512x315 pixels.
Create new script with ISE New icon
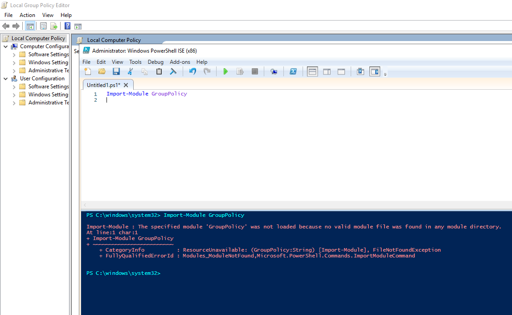[87, 71]
